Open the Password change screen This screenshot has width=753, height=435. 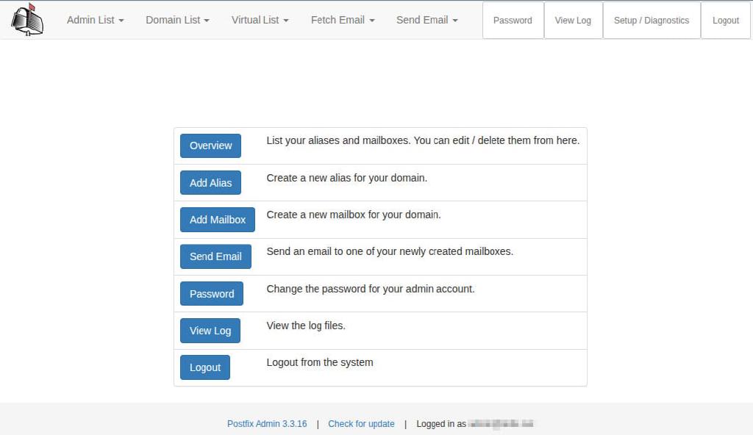pos(212,293)
